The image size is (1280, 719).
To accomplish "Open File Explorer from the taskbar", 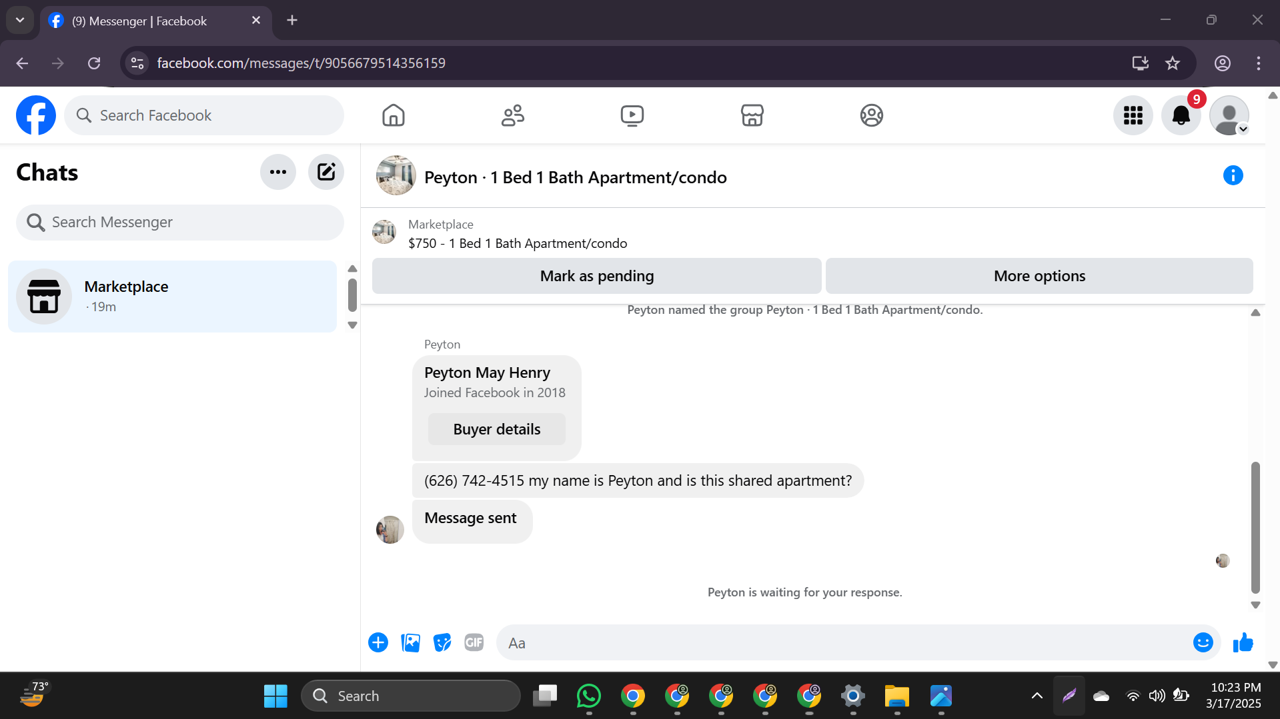I will tap(897, 696).
